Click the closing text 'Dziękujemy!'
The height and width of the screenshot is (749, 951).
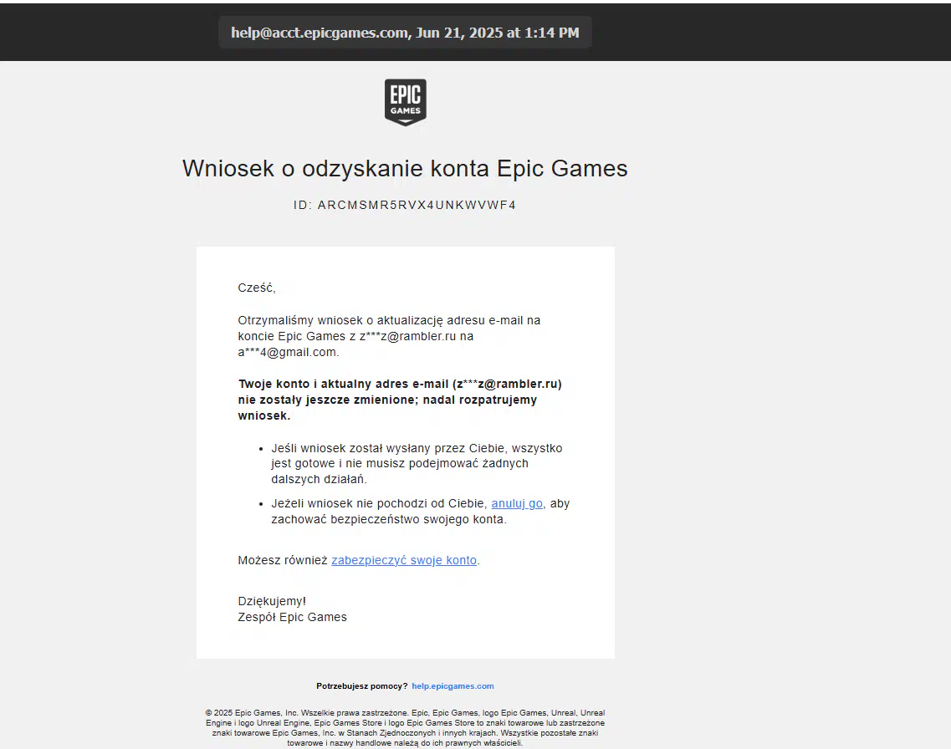tap(272, 601)
